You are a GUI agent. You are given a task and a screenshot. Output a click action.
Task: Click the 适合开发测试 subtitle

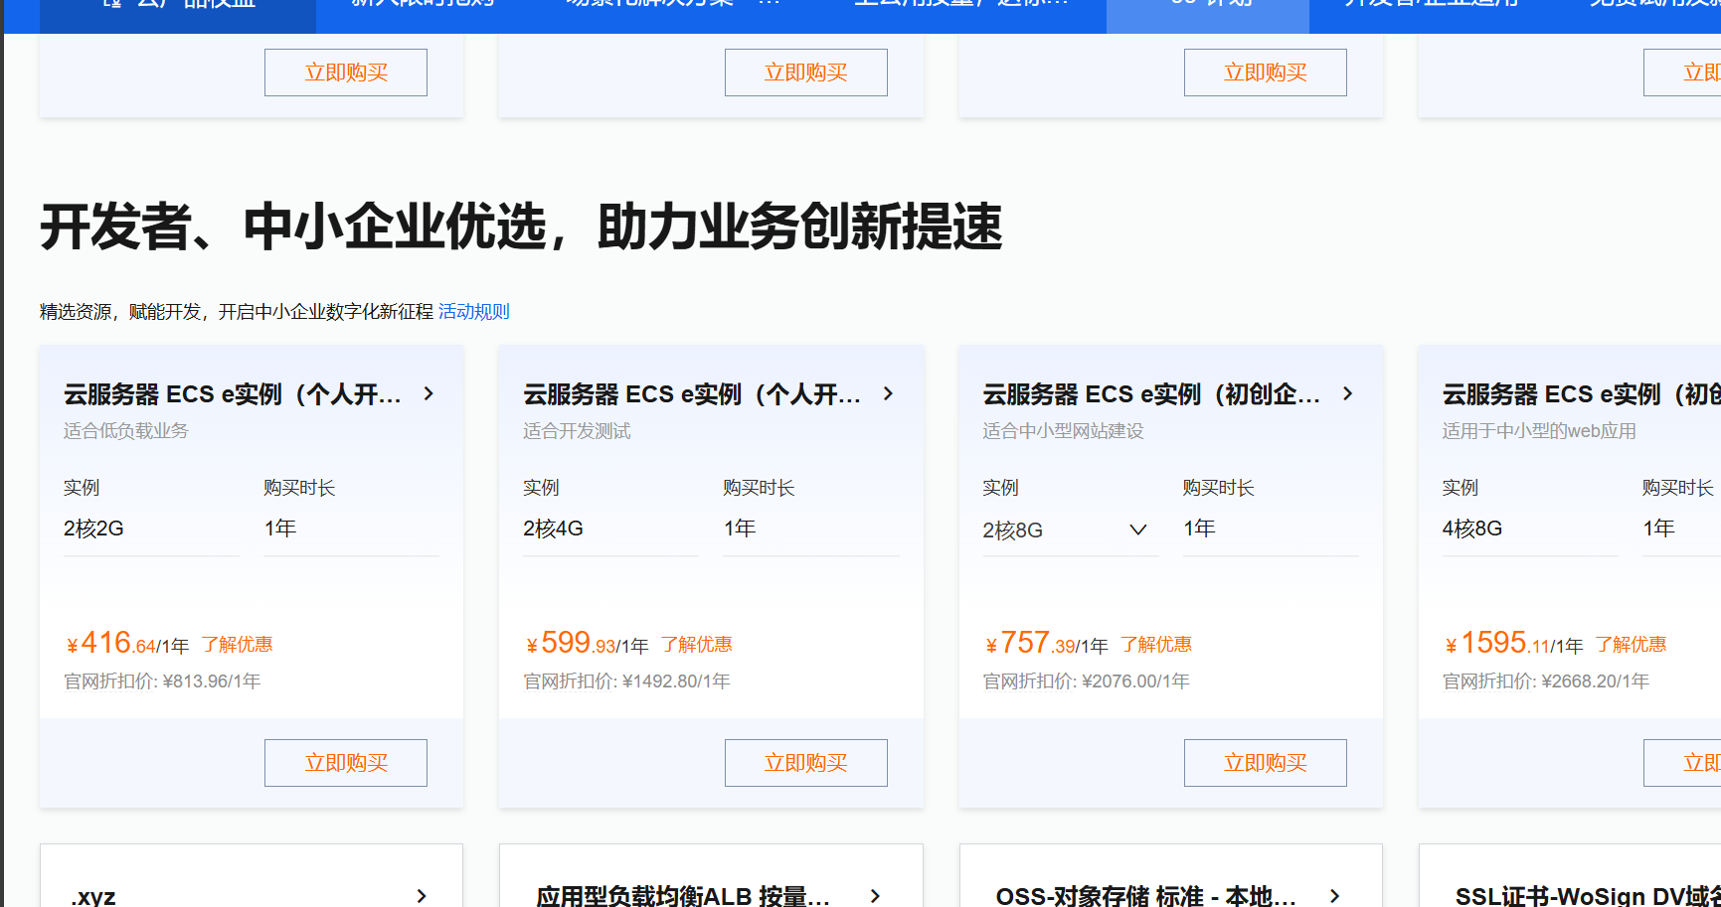pos(577,431)
